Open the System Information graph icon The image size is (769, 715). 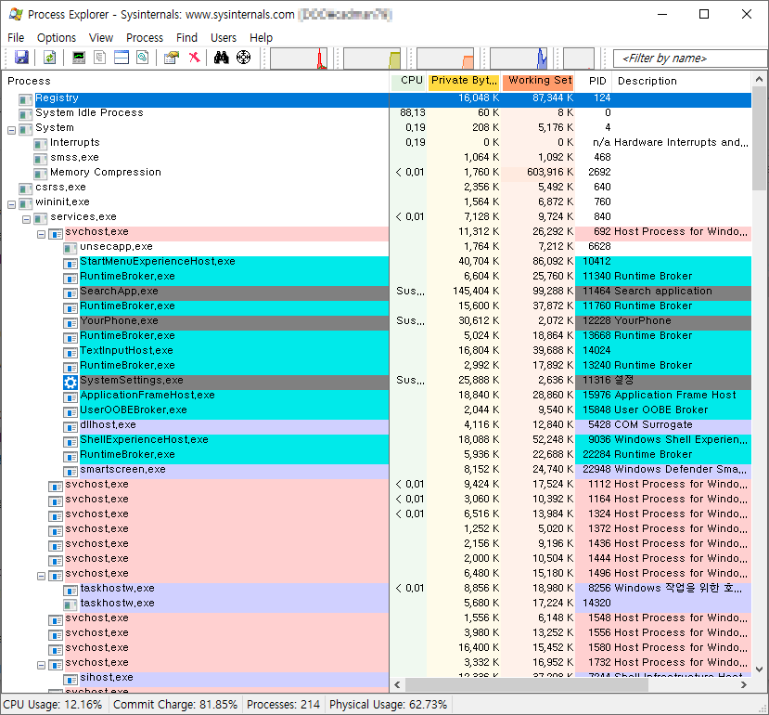click(x=79, y=58)
